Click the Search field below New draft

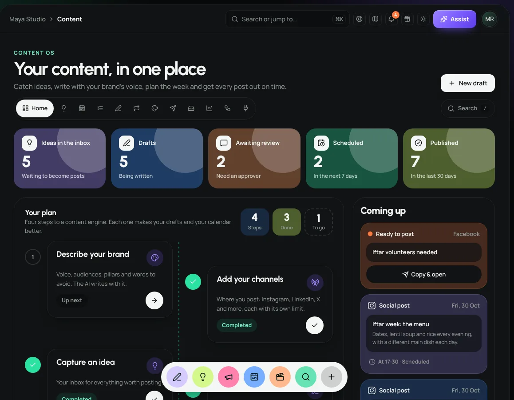tap(467, 108)
